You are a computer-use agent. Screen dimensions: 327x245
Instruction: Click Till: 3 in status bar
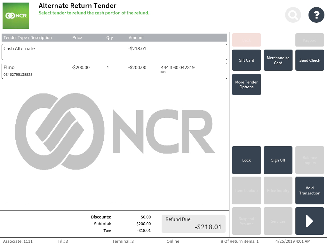(63, 241)
